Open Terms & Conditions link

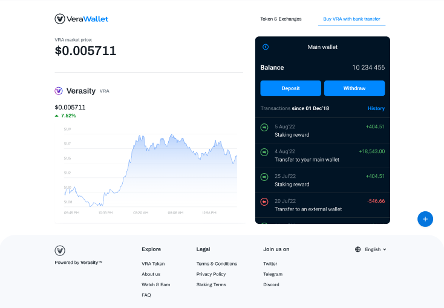point(217,263)
